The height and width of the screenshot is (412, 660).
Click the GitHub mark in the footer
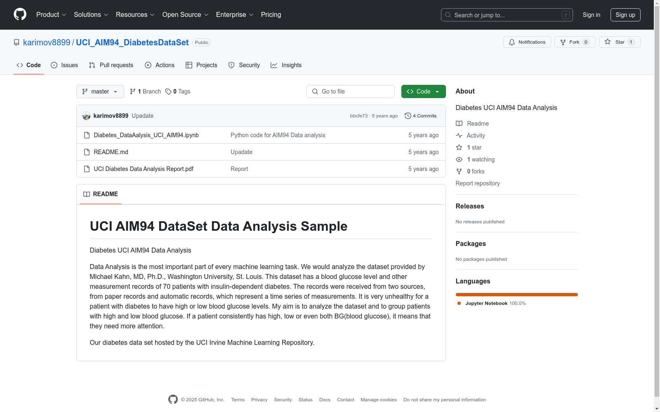[x=173, y=399]
